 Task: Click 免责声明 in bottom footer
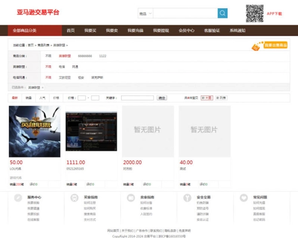[185, 230]
